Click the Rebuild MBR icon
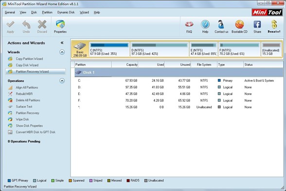This screenshot has width=286, height=191. coord(10,94)
